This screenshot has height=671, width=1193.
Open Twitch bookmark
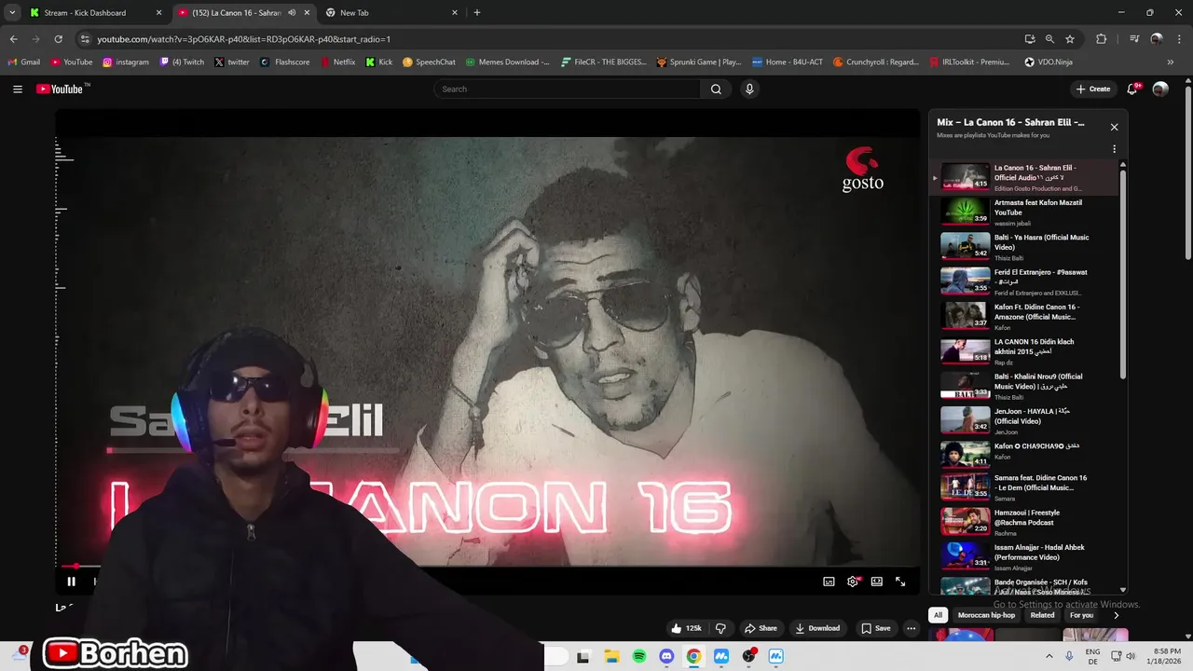[182, 62]
